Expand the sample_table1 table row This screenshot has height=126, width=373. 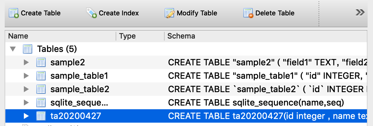point(26,76)
